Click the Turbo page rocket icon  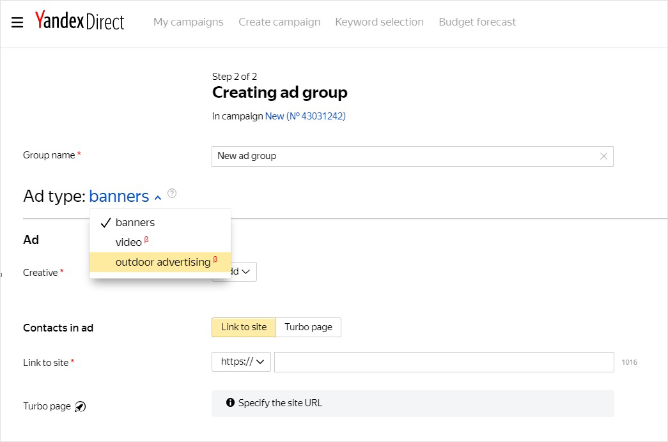coord(80,406)
